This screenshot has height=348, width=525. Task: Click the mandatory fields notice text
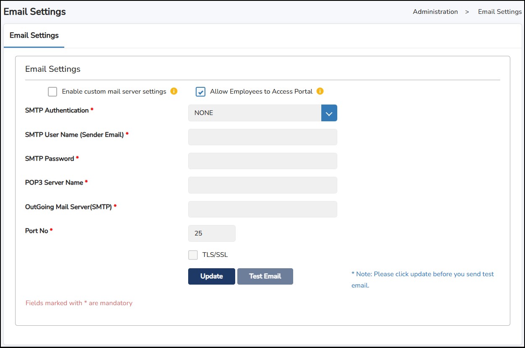tap(79, 303)
